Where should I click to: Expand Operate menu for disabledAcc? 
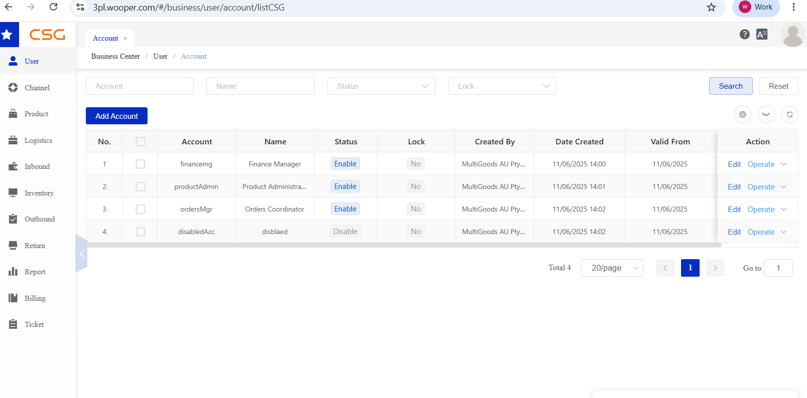point(767,232)
